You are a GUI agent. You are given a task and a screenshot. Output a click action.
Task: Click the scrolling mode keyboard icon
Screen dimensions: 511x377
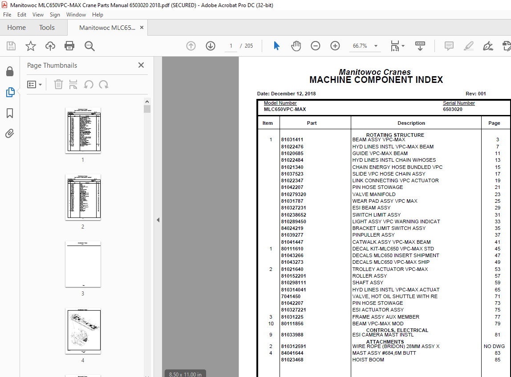(x=420, y=46)
